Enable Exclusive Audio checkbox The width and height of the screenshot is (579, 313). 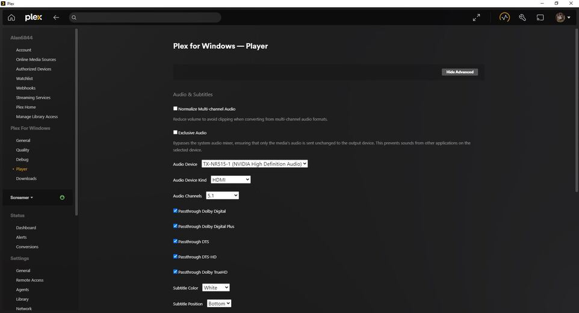click(x=175, y=132)
